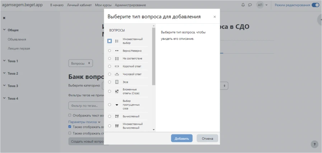
Task: Open Личный кабинет in top menu
Action: [79, 5]
